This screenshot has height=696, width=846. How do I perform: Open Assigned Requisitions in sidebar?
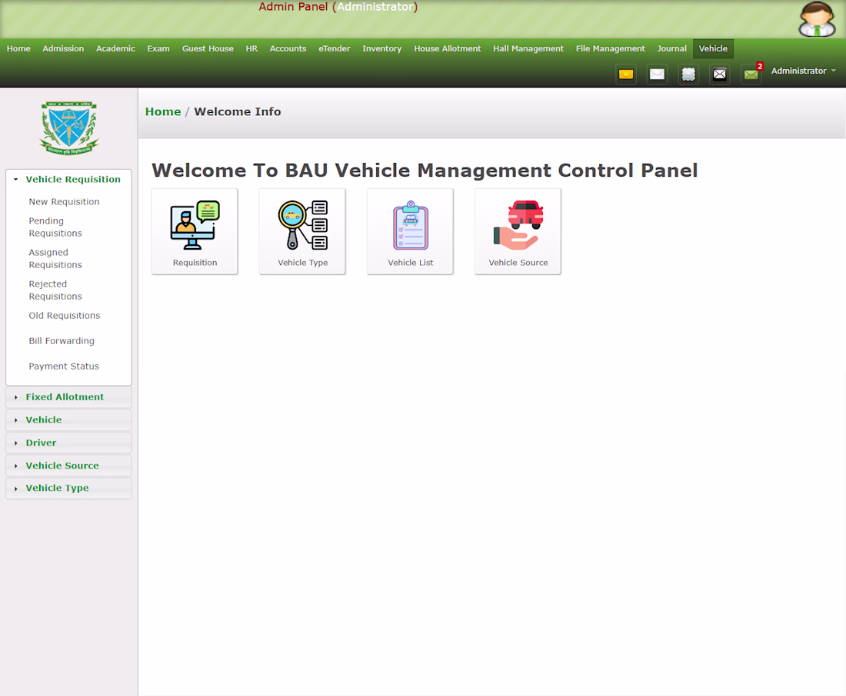[55, 259]
